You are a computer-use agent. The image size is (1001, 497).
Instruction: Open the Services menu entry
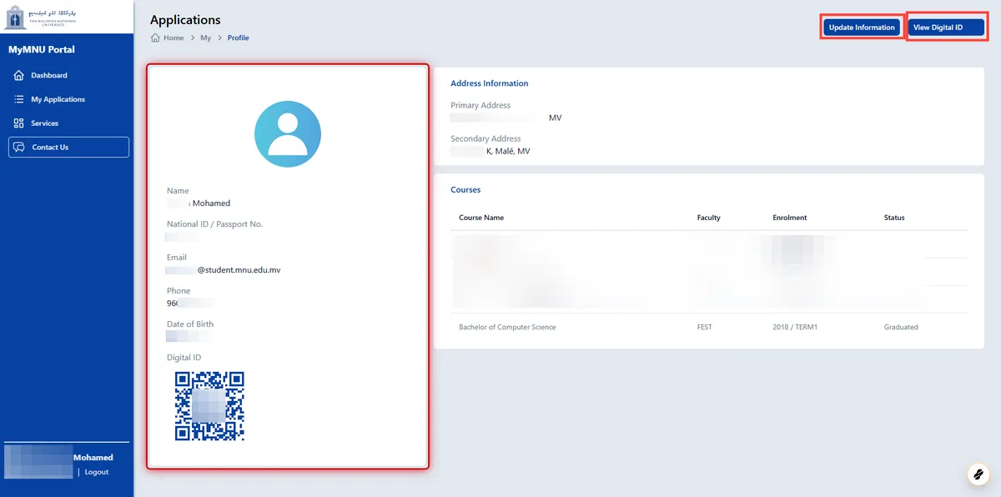45,123
